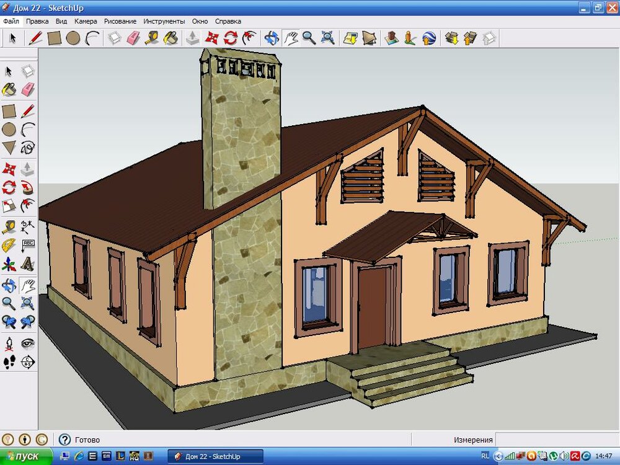
Task: Activate the Follow Me tool
Action: [x=27, y=187]
